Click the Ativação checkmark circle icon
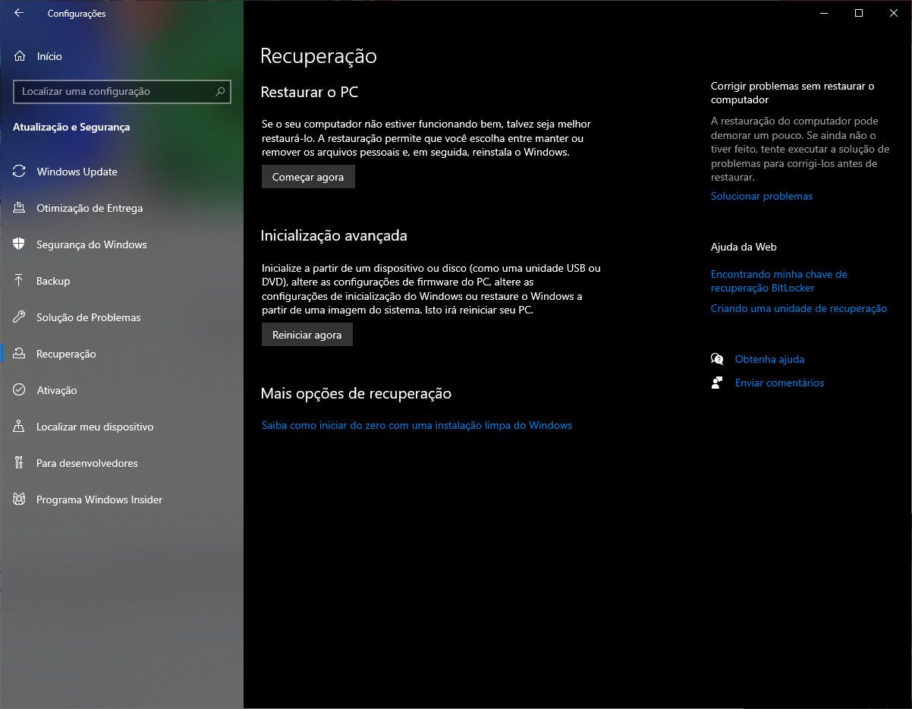This screenshot has height=709, width=912. pyautogui.click(x=20, y=390)
